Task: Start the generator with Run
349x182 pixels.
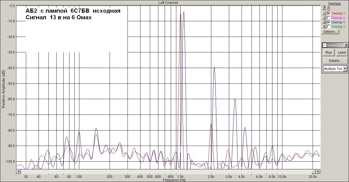Action: (329, 53)
